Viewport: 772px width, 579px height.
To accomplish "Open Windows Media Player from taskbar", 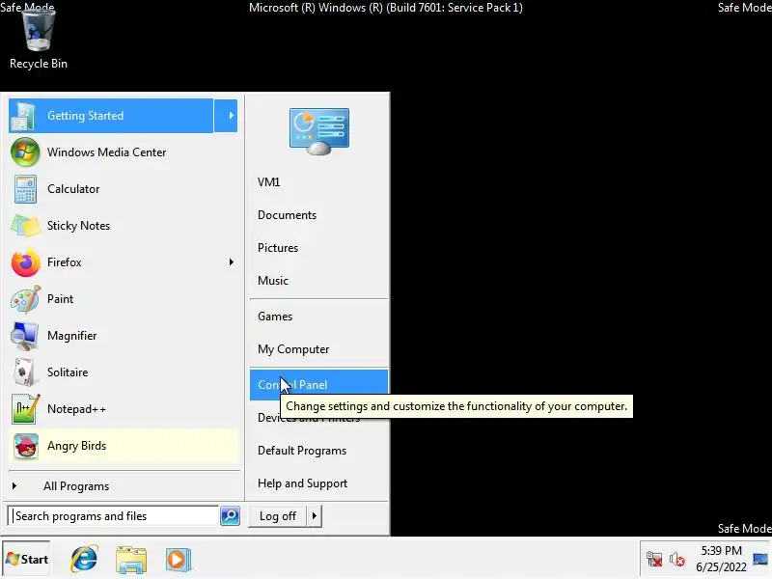I will (x=178, y=560).
